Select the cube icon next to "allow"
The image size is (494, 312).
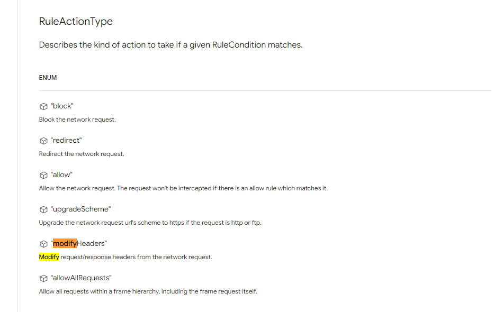[x=43, y=175]
